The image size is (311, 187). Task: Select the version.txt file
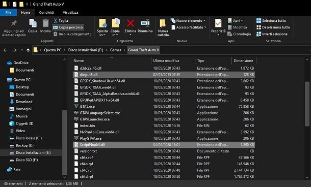tap(164, 151)
